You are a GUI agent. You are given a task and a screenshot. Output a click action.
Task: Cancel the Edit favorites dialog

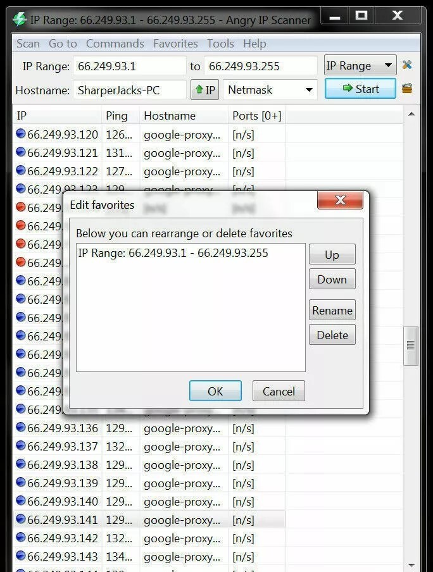(279, 391)
